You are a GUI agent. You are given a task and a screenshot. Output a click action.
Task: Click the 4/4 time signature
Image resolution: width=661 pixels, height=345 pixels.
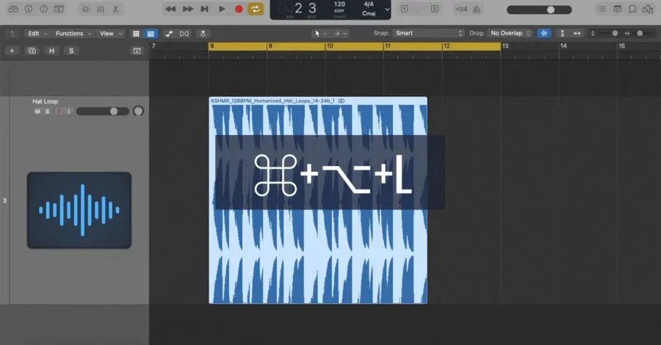coord(369,4)
